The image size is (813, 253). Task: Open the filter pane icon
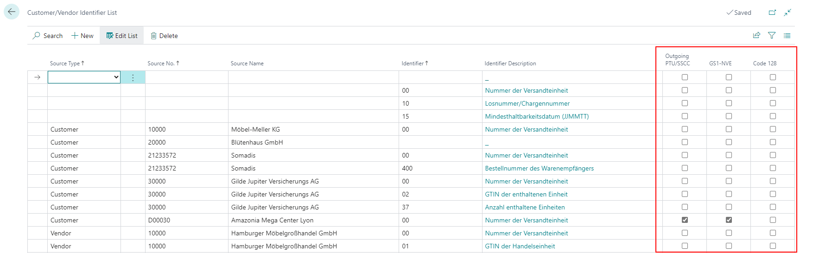tap(772, 35)
